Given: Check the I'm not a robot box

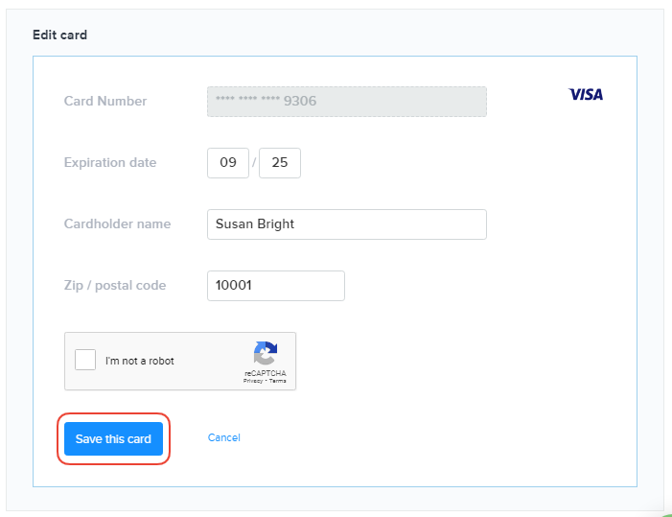Looking at the screenshot, I should point(85,361).
